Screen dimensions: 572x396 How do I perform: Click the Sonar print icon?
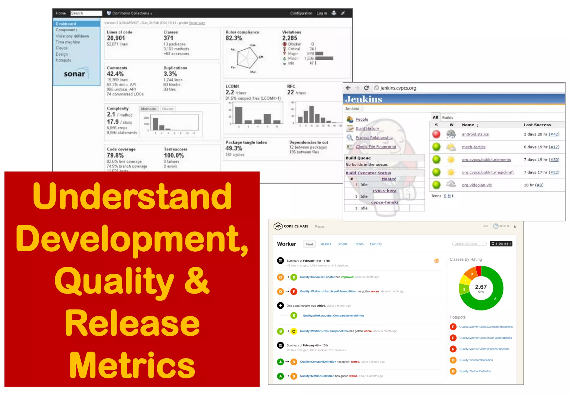333,13
